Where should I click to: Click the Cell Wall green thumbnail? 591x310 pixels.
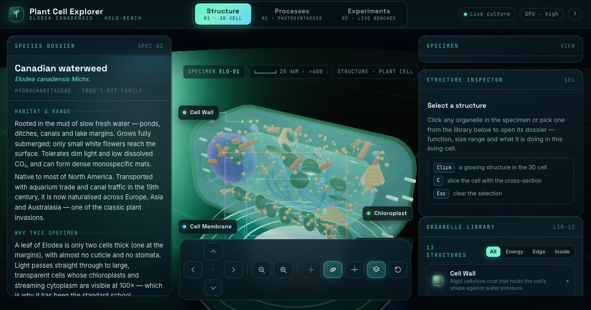coord(438,280)
